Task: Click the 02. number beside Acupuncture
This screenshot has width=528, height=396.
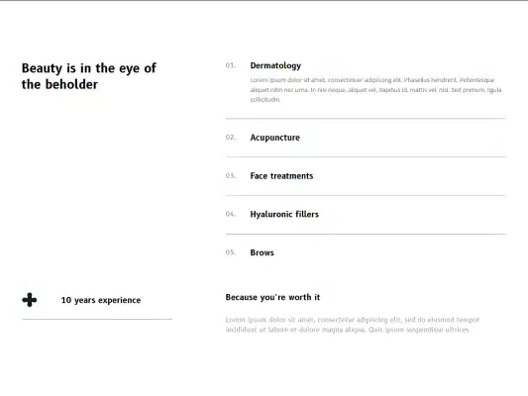Action: [231, 138]
